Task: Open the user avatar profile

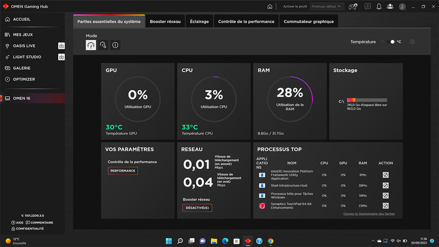Action: click(402, 6)
